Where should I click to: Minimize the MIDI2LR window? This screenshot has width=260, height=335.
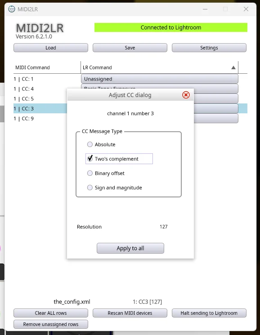click(205, 9)
